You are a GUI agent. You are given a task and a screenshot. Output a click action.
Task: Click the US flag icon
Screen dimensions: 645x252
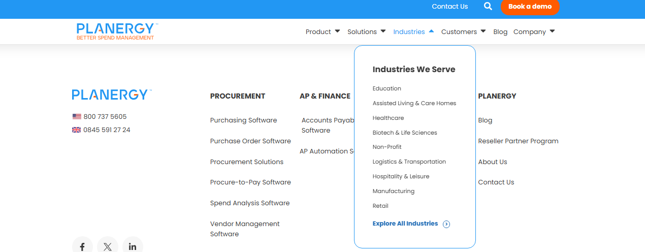(77, 116)
